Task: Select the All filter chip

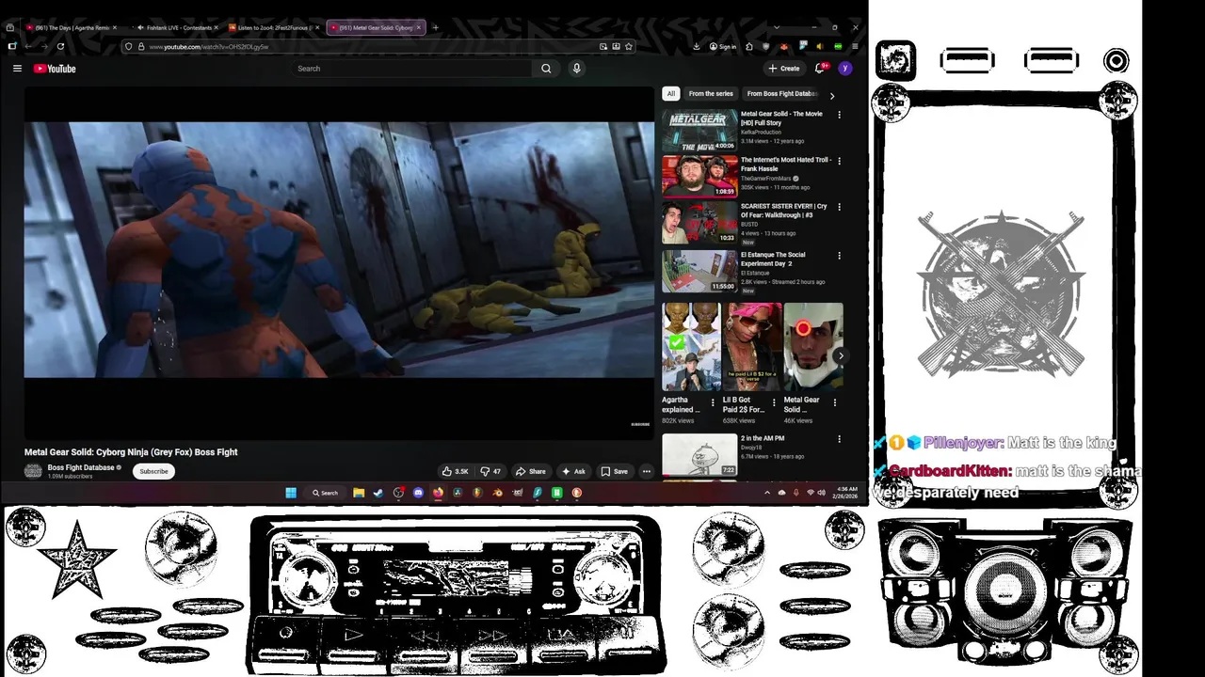Action: pos(671,94)
